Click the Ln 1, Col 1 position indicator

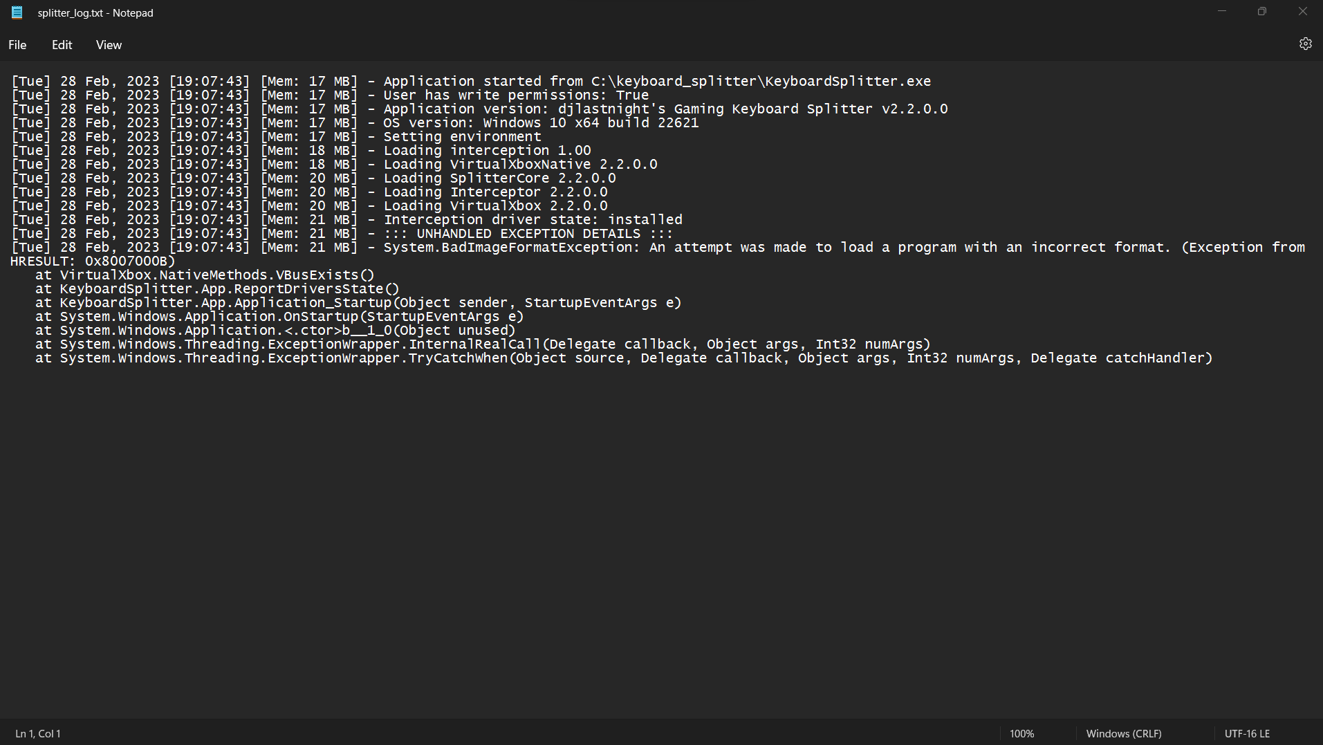pos(38,733)
